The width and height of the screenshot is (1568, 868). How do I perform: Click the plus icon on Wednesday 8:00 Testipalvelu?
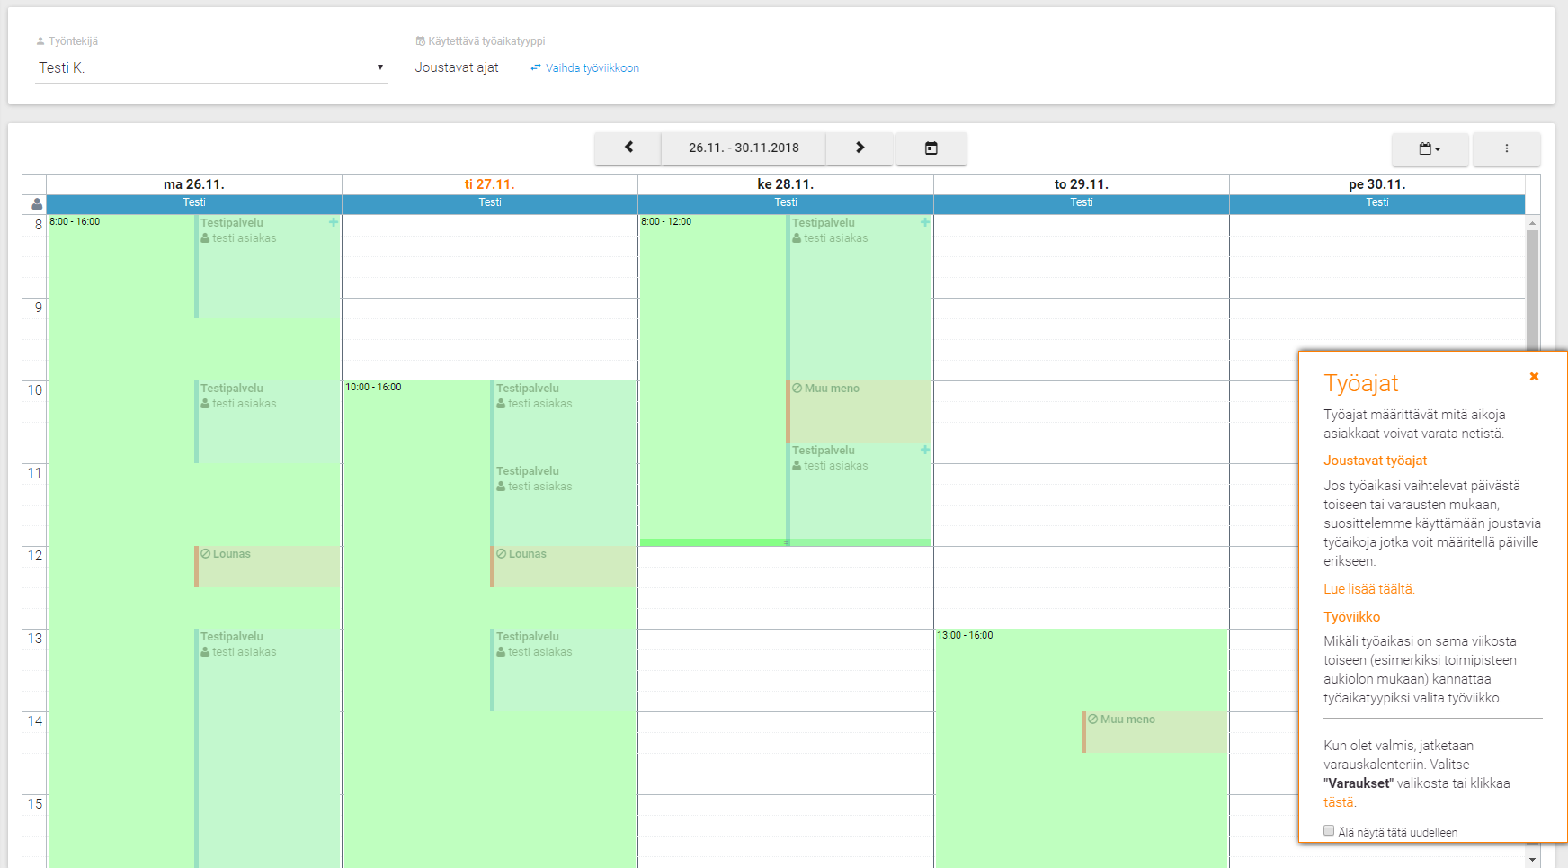[925, 222]
